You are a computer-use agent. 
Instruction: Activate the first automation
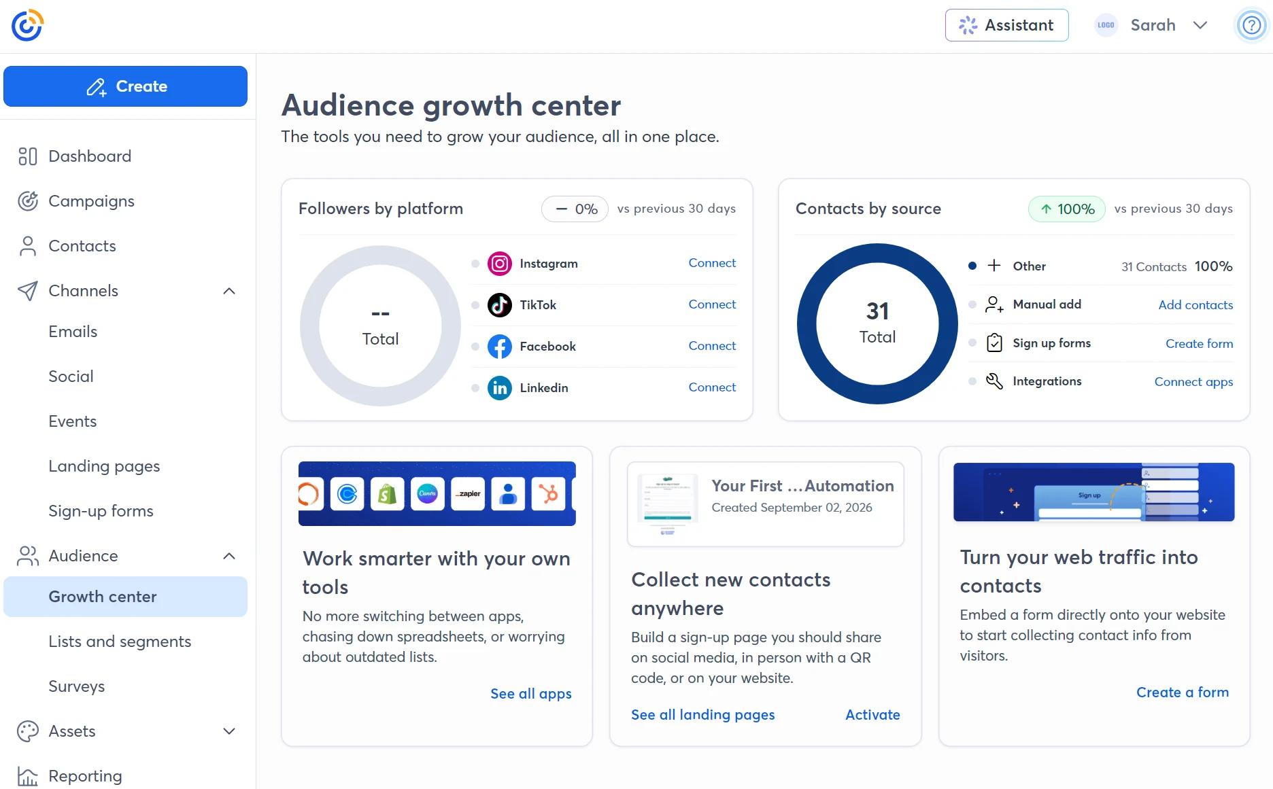pyautogui.click(x=872, y=715)
